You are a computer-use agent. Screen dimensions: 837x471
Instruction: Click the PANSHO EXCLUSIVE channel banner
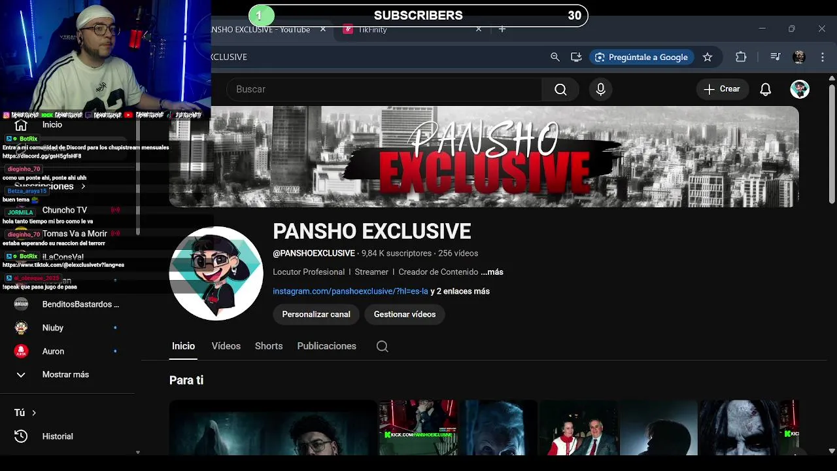coord(484,157)
